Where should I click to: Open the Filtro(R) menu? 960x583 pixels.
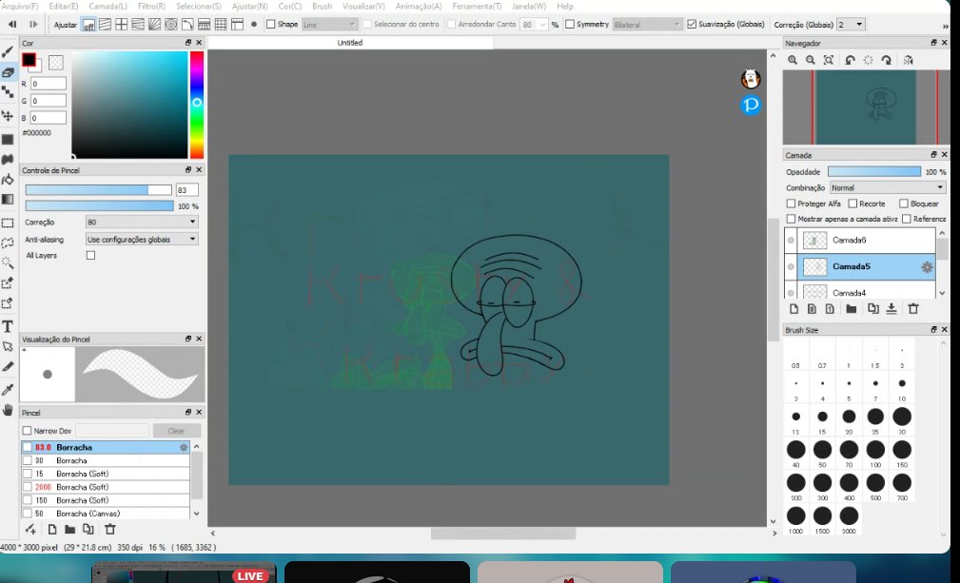pyautogui.click(x=152, y=6)
